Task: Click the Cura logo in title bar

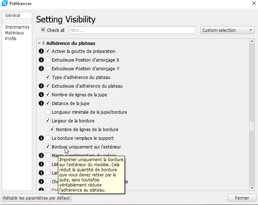Action: pos(5,4)
